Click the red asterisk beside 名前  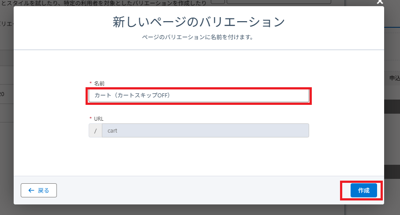click(91, 84)
